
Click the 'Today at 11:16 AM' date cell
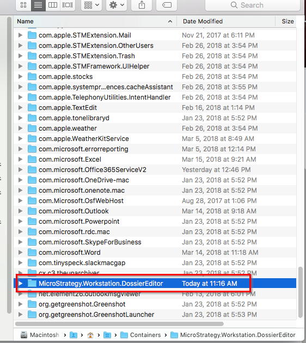(x=210, y=284)
